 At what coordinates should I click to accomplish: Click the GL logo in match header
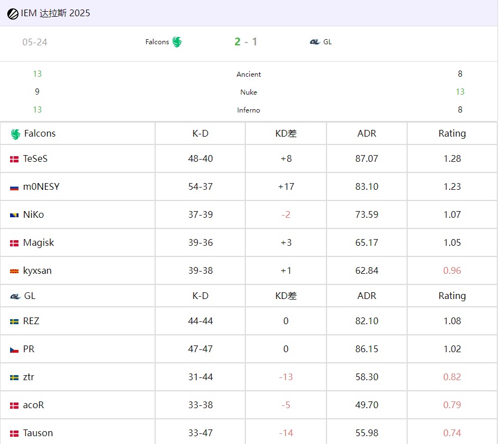(315, 42)
